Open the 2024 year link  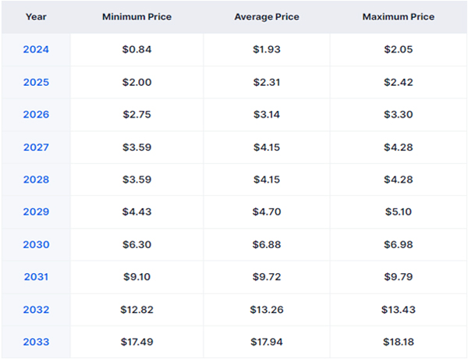tap(36, 49)
